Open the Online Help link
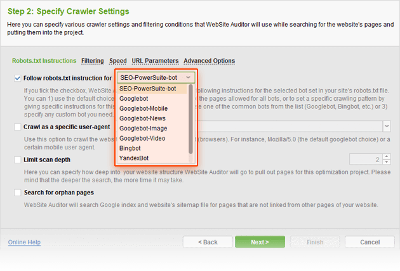The height and width of the screenshot is (271, 400). coord(24,242)
